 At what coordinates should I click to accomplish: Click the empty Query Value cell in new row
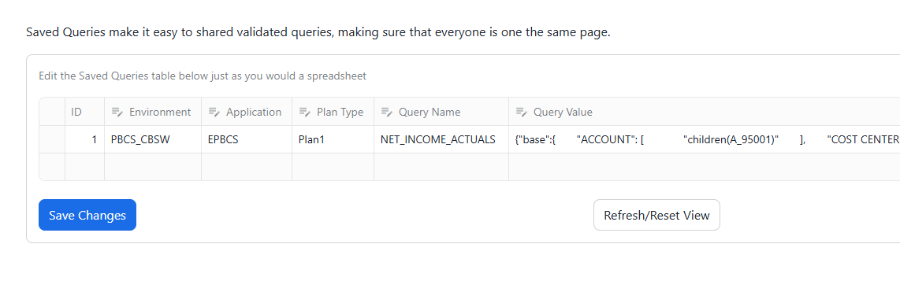click(x=705, y=167)
